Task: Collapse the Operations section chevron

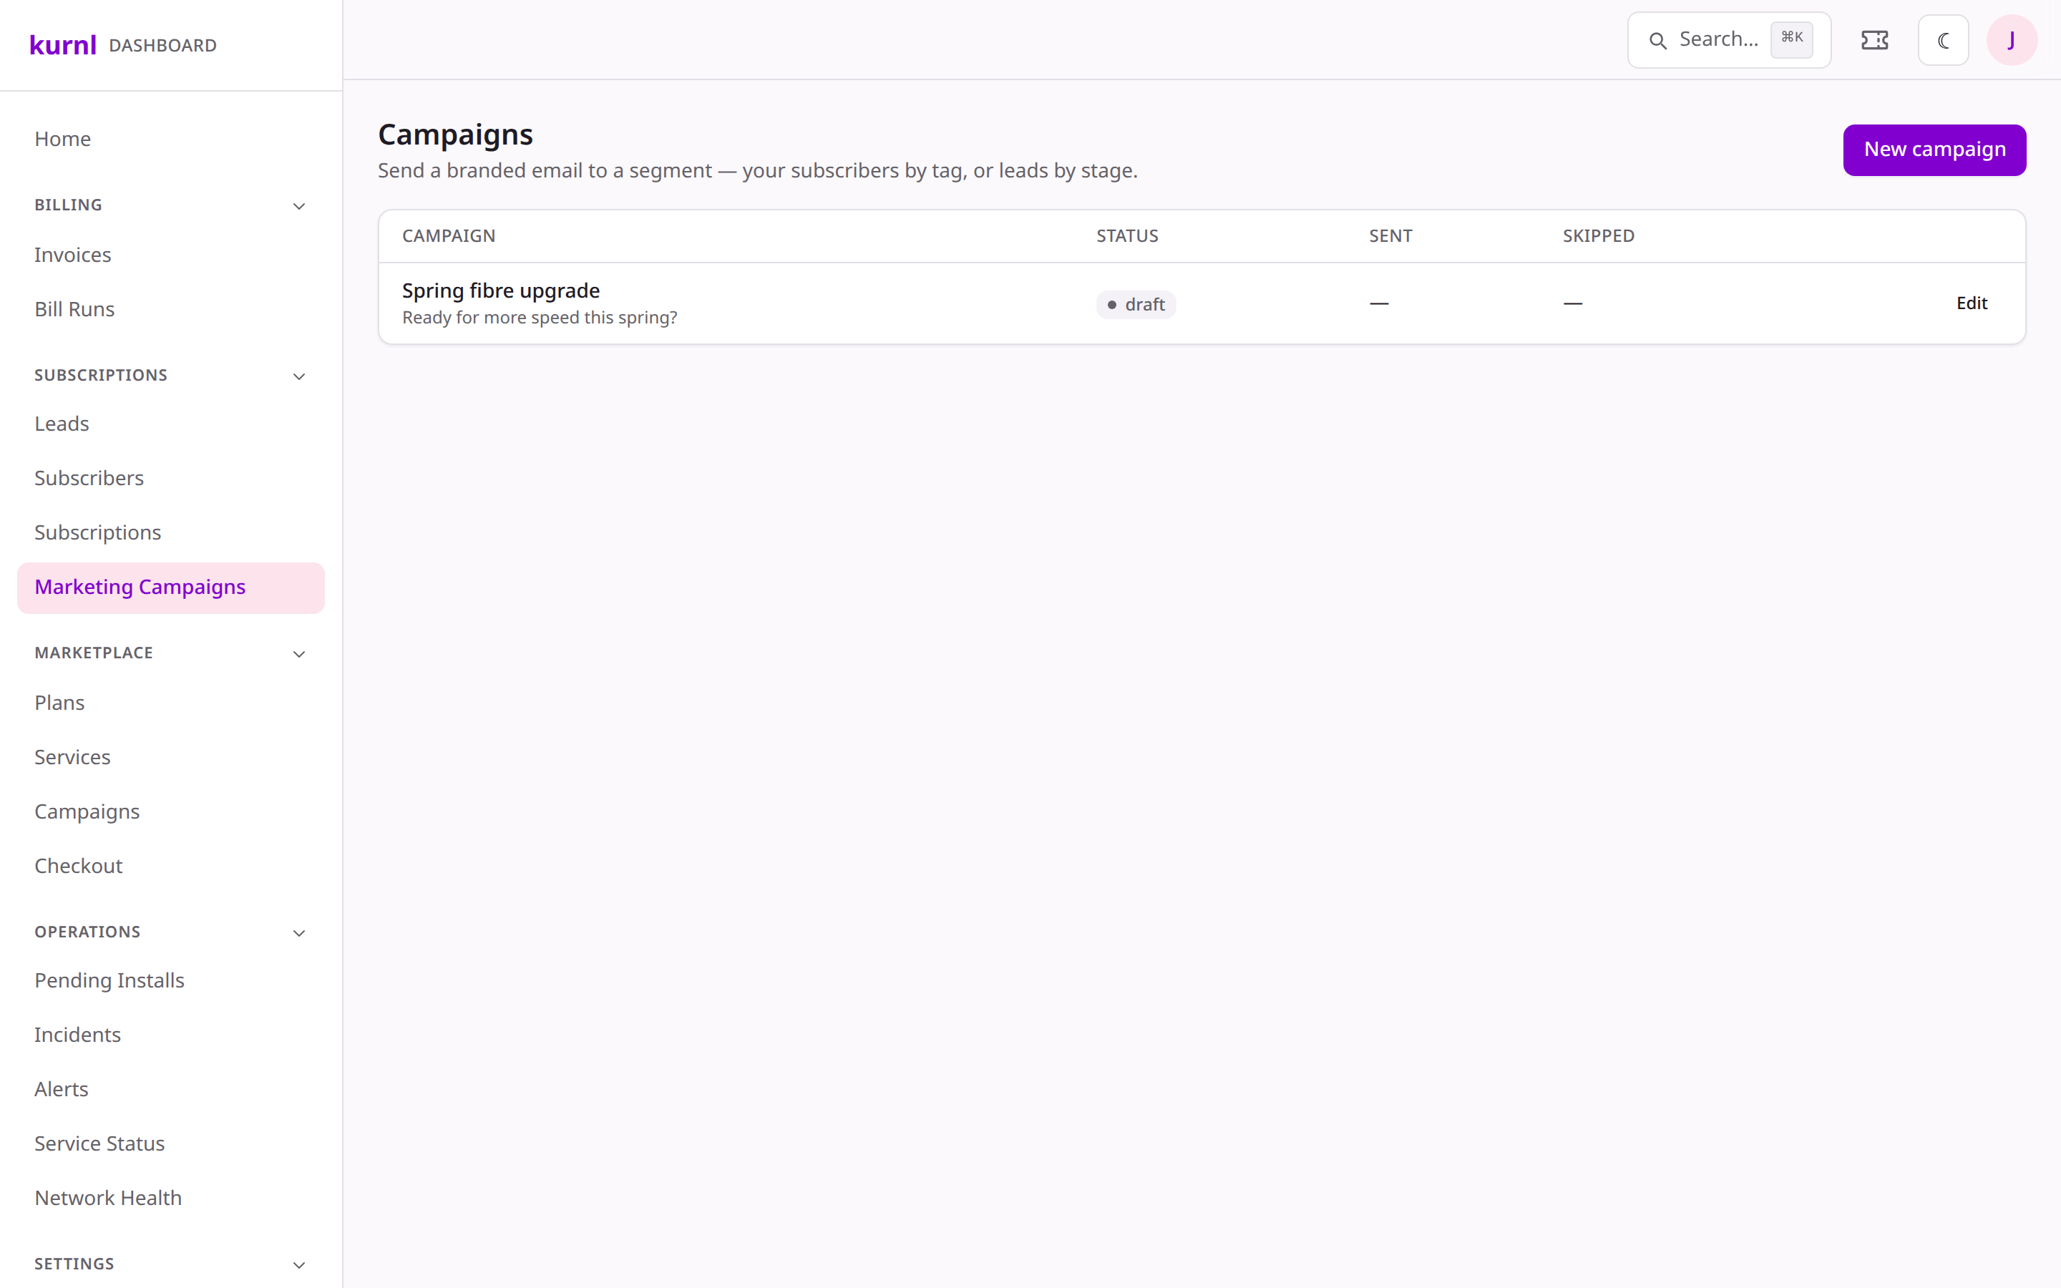Action: click(x=299, y=934)
